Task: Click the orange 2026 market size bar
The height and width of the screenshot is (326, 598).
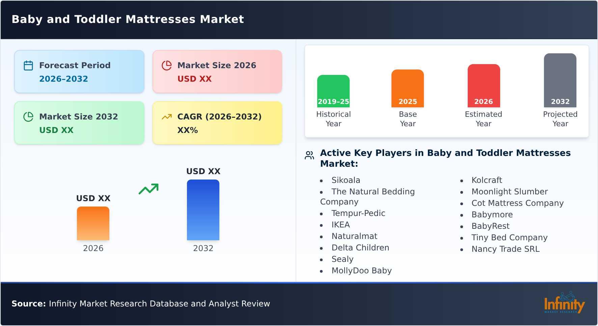Action: click(93, 223)
